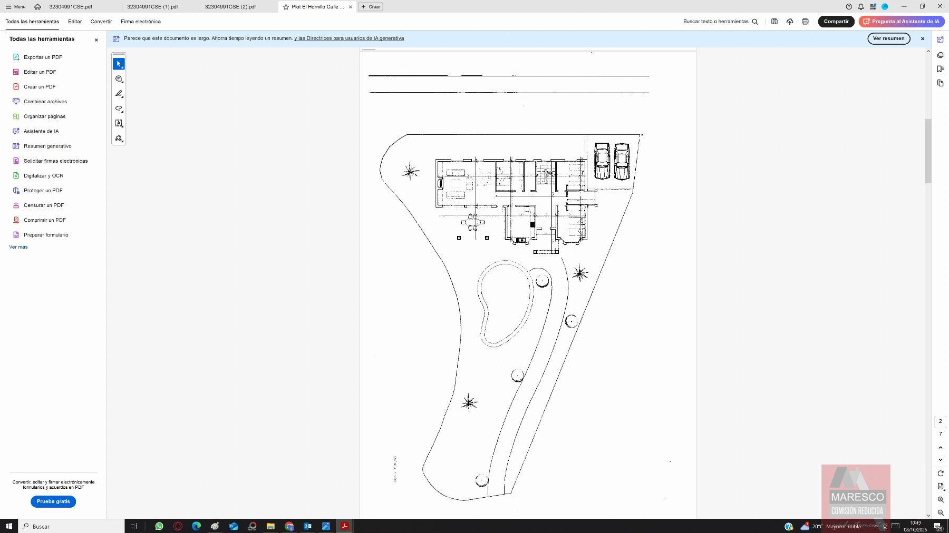The image size is (949, 533).
Task: Open the page fit 1:1 display options
Action: click(941, 487)
